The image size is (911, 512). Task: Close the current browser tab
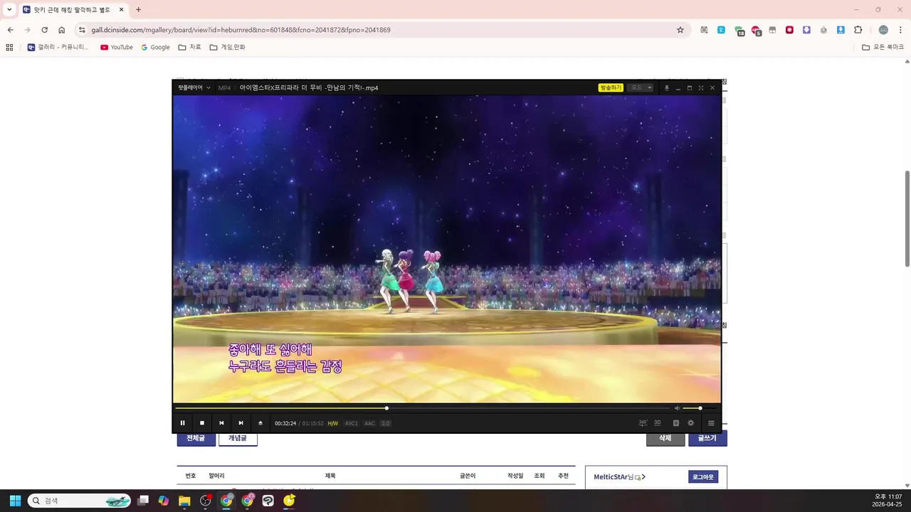point(121,9)
